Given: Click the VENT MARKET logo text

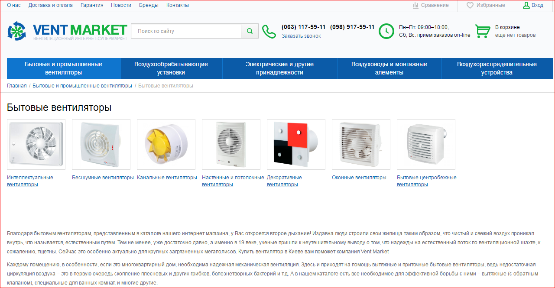Looking at the screenshot, I should pos(80,29).
